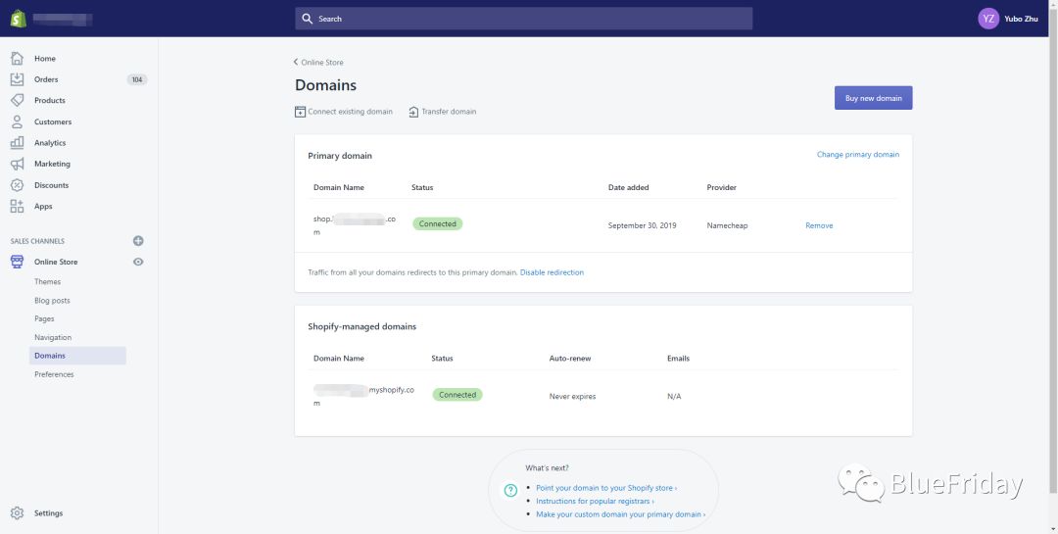1058x534 pixels.
Task: Click the Orders 104 count badge
Action: tap(137, 79)
